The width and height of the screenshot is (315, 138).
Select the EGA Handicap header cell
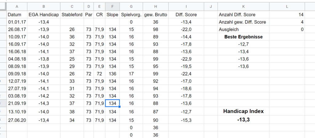(44, 15)
